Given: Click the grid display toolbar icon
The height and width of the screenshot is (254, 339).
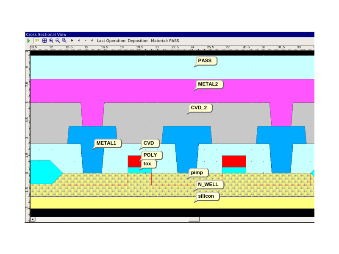Looking at the screenshot, I should (x=44, y=41).
